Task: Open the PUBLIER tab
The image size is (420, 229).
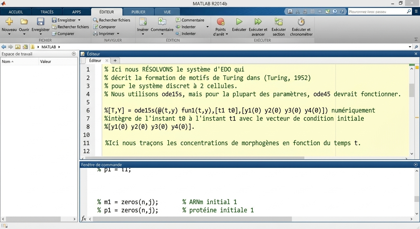Action: click(x=138, y=12)
